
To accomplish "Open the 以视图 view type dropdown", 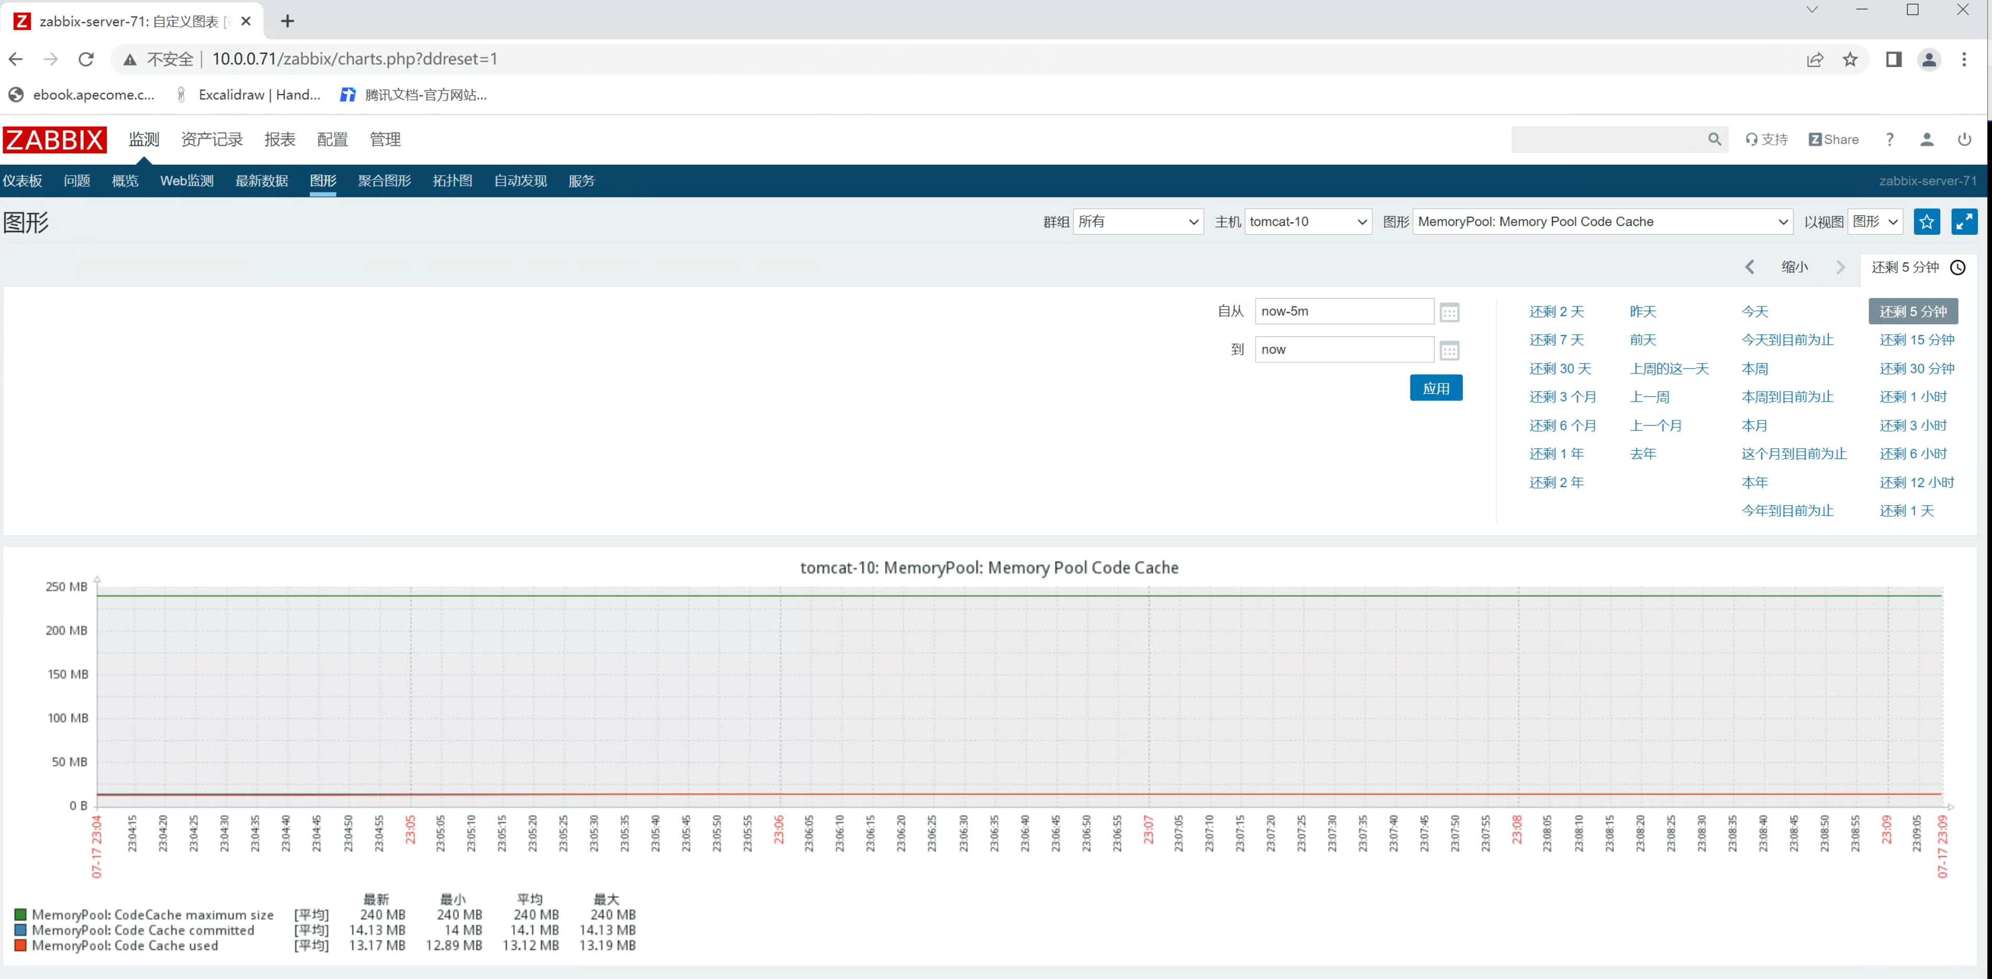I will pyautogui.click(x=1875, y=222).
